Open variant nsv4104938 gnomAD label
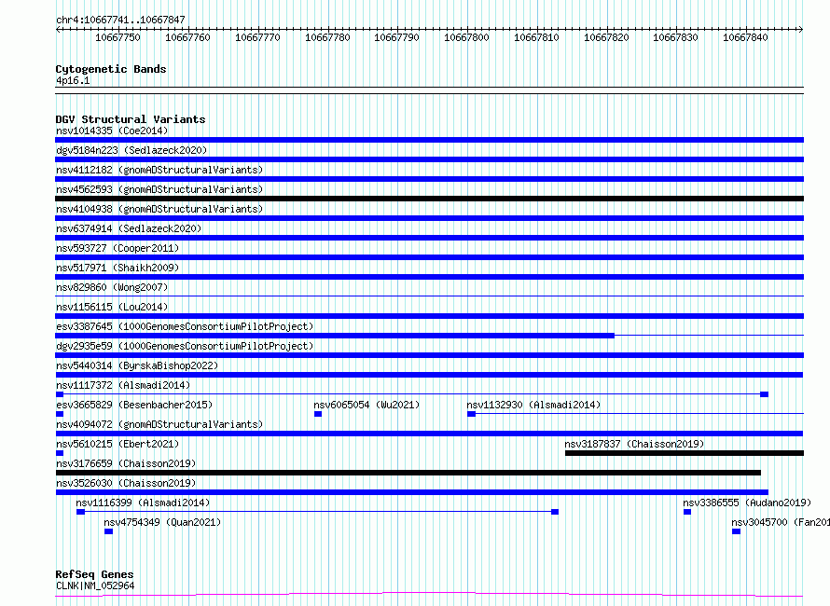The width and height of the screenshot is (830, 606). (159, 209)
